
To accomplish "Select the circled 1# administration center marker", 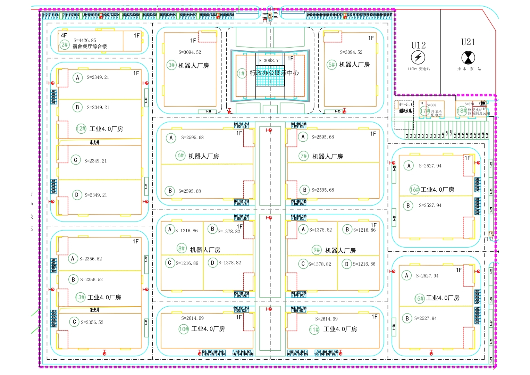I will point(242,73).
